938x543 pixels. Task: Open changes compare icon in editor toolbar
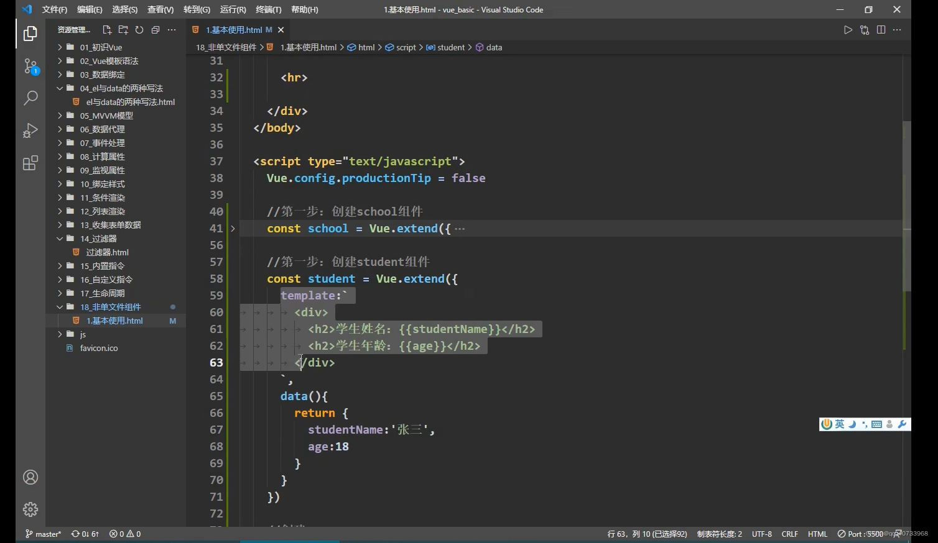click(865, 30)
